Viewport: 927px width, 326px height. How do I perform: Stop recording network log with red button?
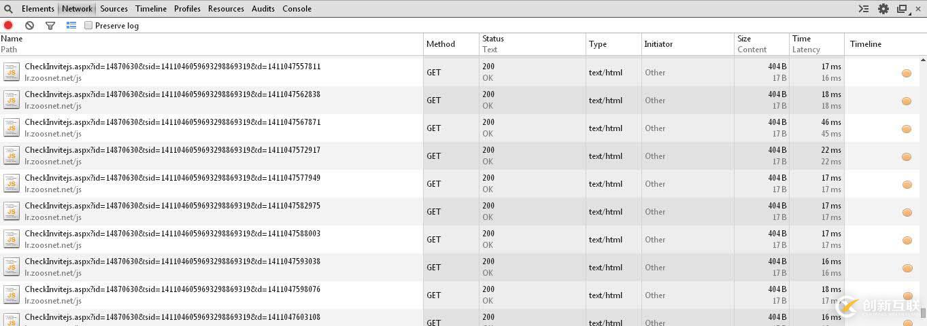pos(8,25)
